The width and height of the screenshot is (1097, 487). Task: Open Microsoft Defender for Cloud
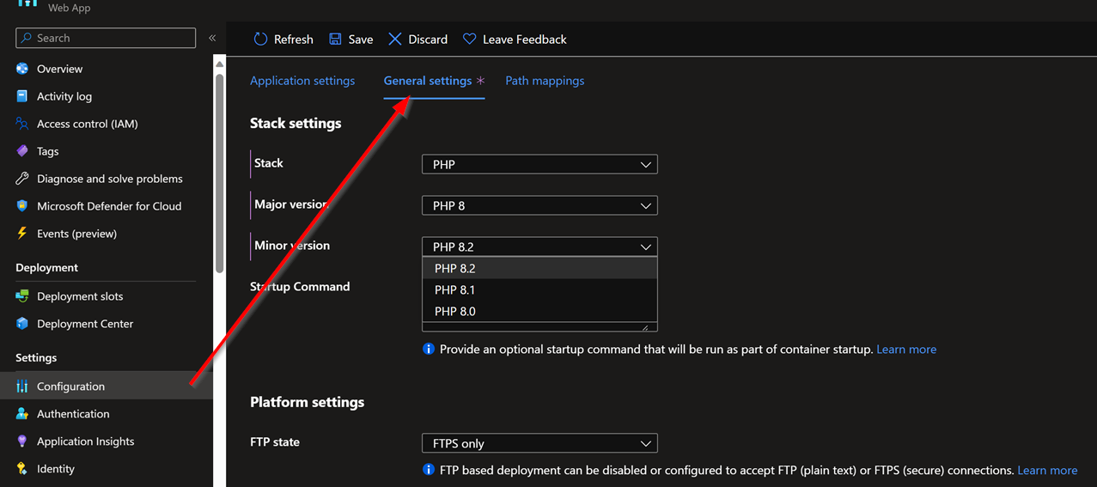point(109,206)
